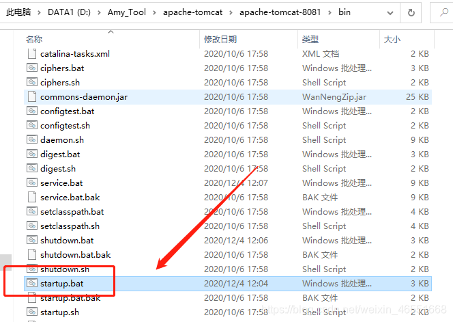The height and width of the screenshot is (322, 453).
Task: Click the 2020/12/4 12:04 date of startup.bat
Action: pos(236,283)
